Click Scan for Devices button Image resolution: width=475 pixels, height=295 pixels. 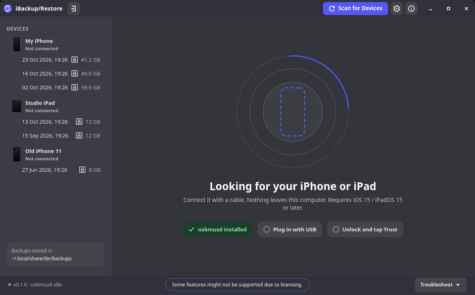(x=355, y=8)
